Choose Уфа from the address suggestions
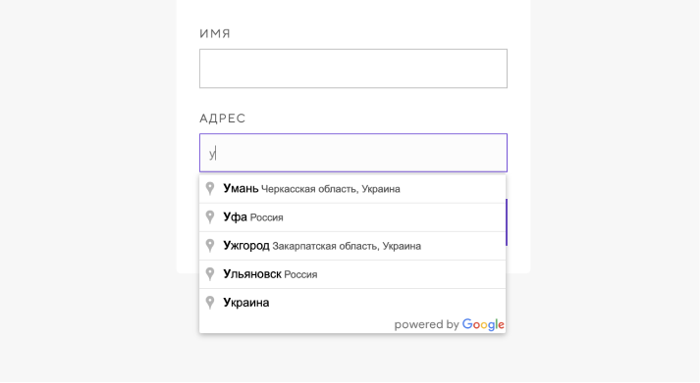Screen dimensions: 700x383 (352, 217)
